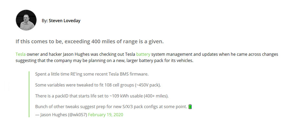This screenshot has width=295, height=130.
Task: Open the green battery hyperlink
Action: coord(143,55)
